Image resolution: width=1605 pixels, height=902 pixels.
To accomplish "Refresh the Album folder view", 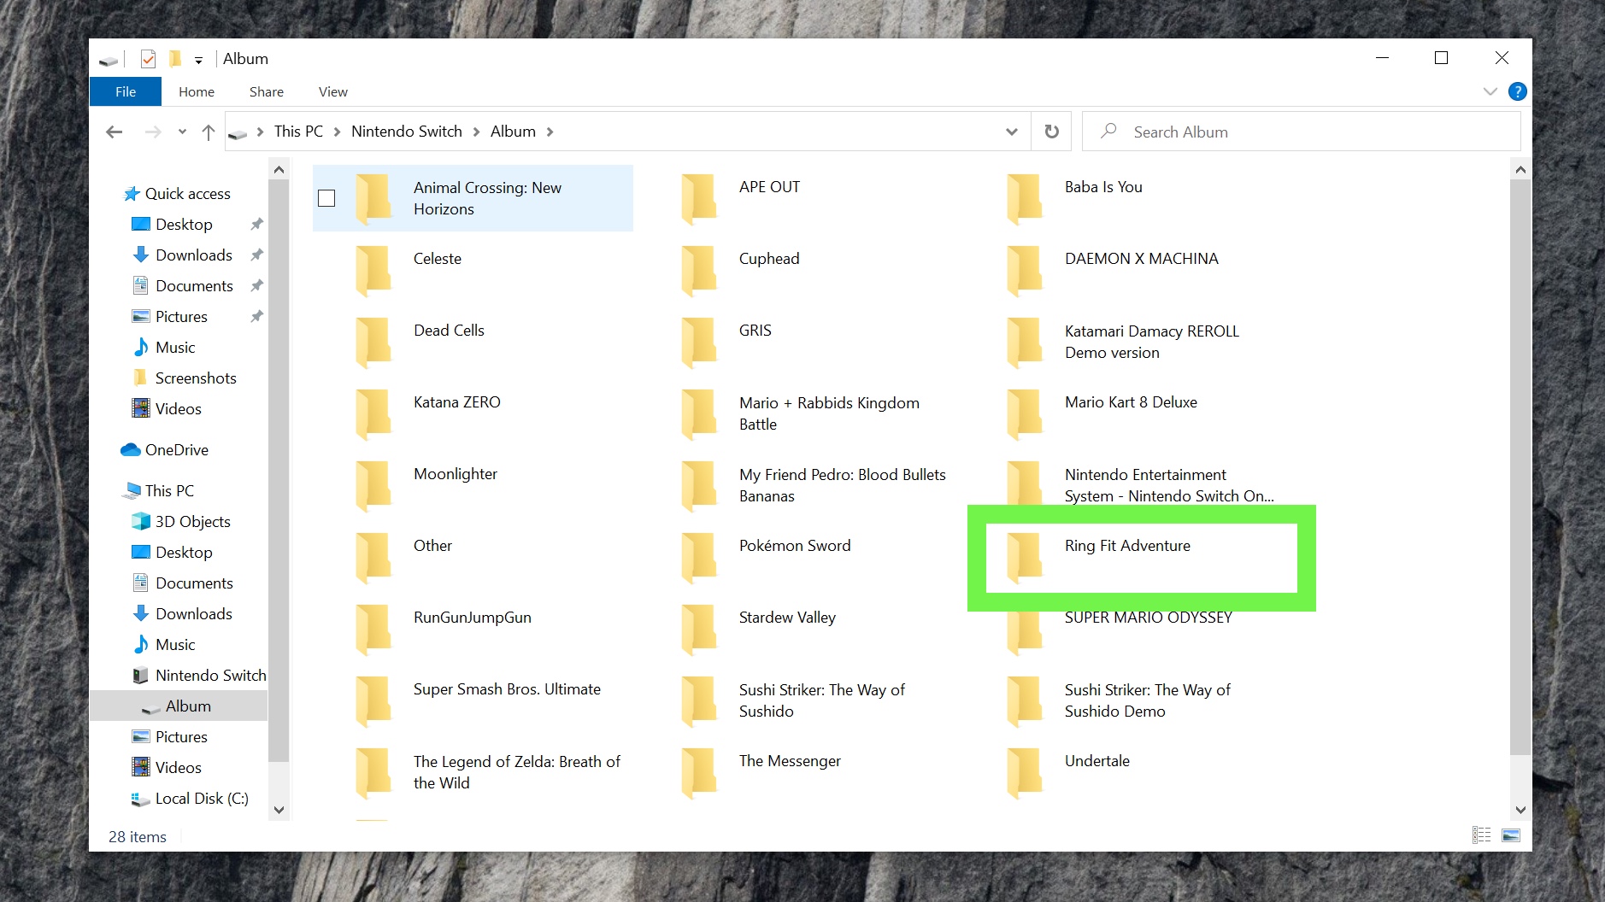I will pos(1052,132).
